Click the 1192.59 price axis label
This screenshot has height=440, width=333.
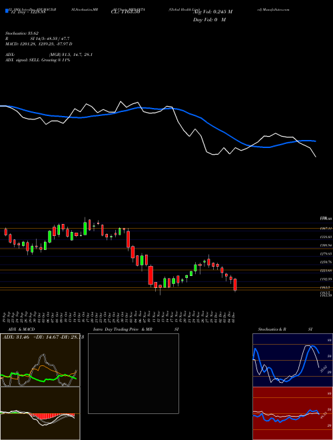(326, 279)
